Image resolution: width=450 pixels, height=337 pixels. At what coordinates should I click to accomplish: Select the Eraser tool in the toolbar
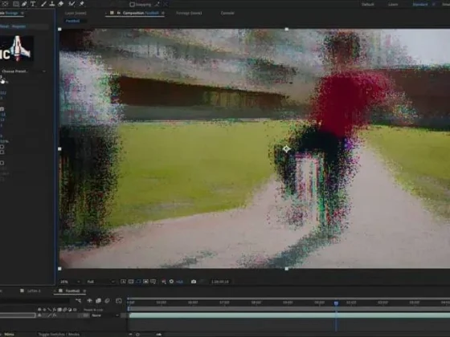tap(60, 4)
